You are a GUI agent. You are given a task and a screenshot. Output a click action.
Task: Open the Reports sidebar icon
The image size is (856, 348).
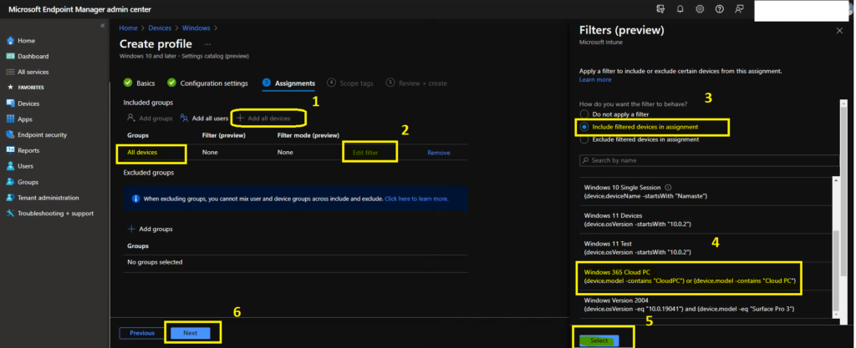(10, 150)
